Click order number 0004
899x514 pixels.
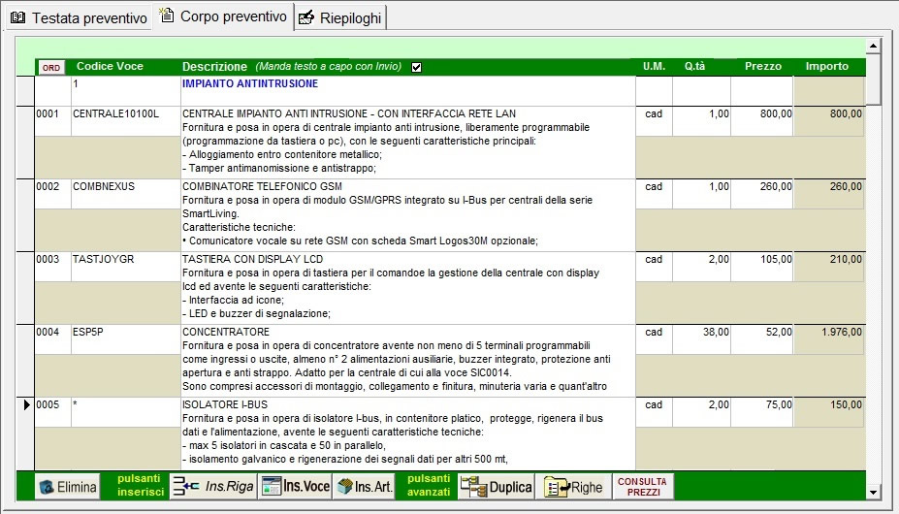52,339
